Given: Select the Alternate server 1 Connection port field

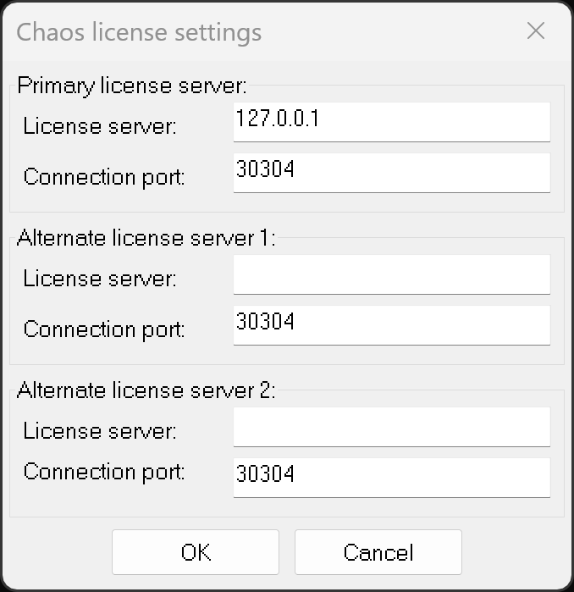Looking at the screenshot, I should (392, 325).
